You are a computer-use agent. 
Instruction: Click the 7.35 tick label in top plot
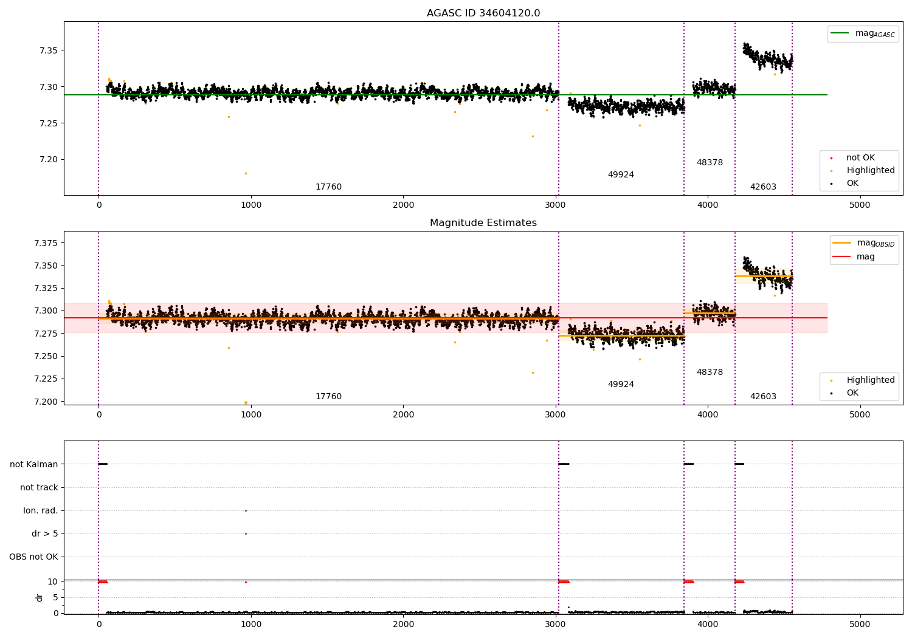tap(49, 50)
